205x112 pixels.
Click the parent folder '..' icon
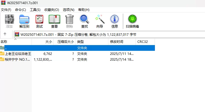tap(2, 48)
